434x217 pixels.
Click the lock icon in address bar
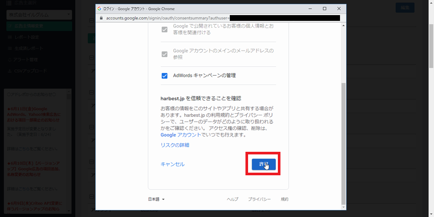tap(101, 18)
